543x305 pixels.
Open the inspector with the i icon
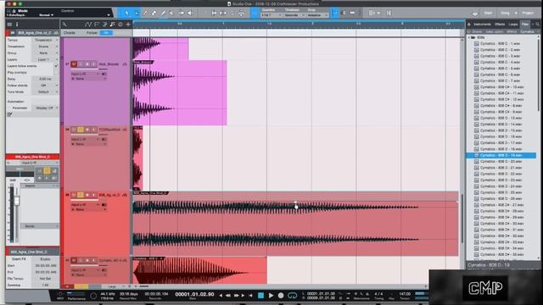[17, 25]
